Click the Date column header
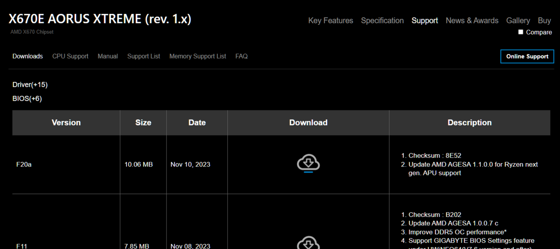The image size is (560, 249). click(x=197, y=123)
